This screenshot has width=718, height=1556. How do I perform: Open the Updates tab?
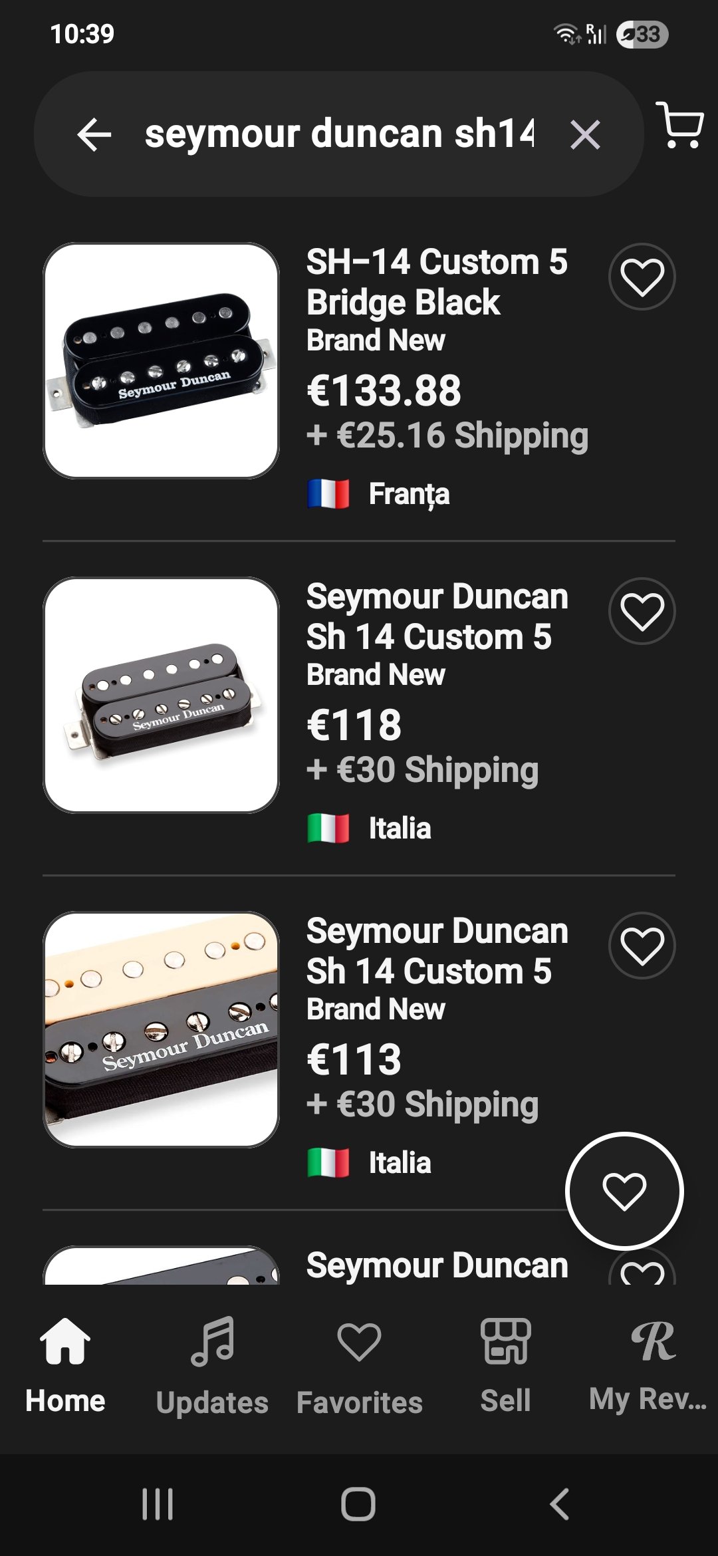click(212, 1363)
